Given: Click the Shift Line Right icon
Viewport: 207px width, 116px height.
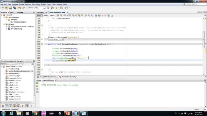Looking at the screenshot, I should tap(99, 15).
